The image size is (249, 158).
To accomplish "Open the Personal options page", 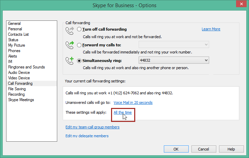I will tap(15, 29).
